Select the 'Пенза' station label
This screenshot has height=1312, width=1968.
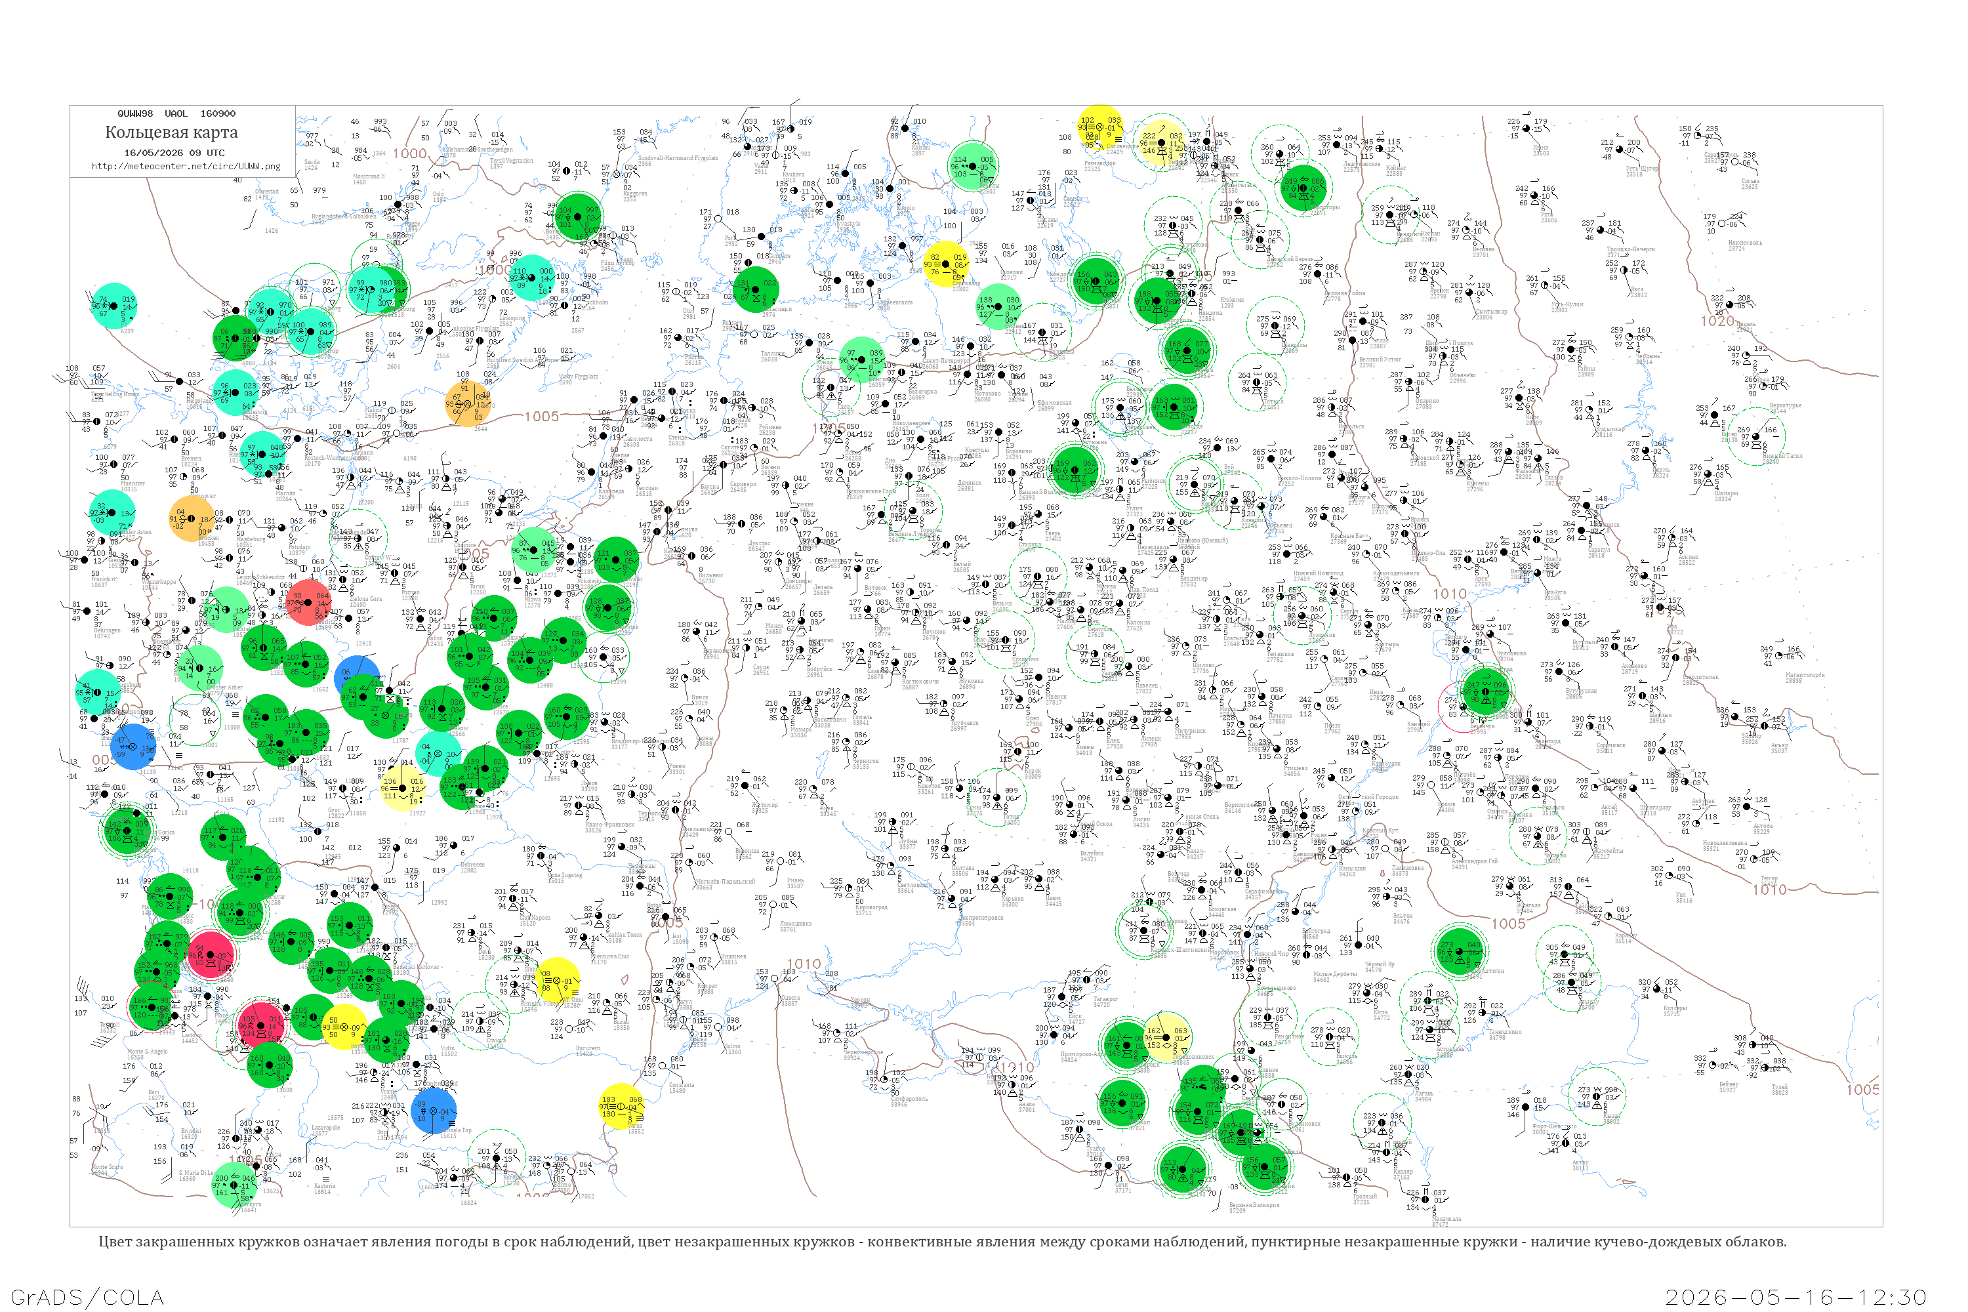pos(1333,726)
